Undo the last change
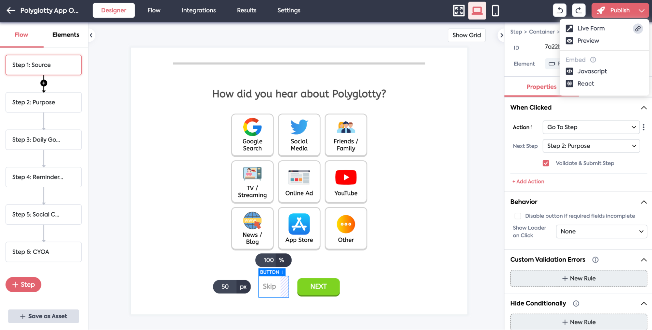The height and width of the screenshot is (330, 652). (x=559, y=10)
